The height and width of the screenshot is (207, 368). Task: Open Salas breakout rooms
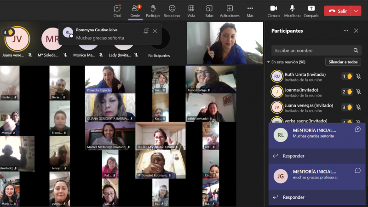(209, 11)
